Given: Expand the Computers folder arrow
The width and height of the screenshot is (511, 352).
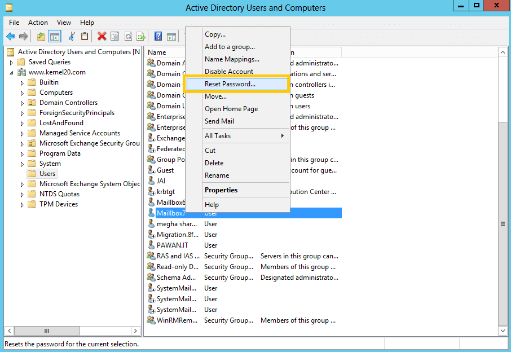Looking at the screenshot, I should 22,93.
